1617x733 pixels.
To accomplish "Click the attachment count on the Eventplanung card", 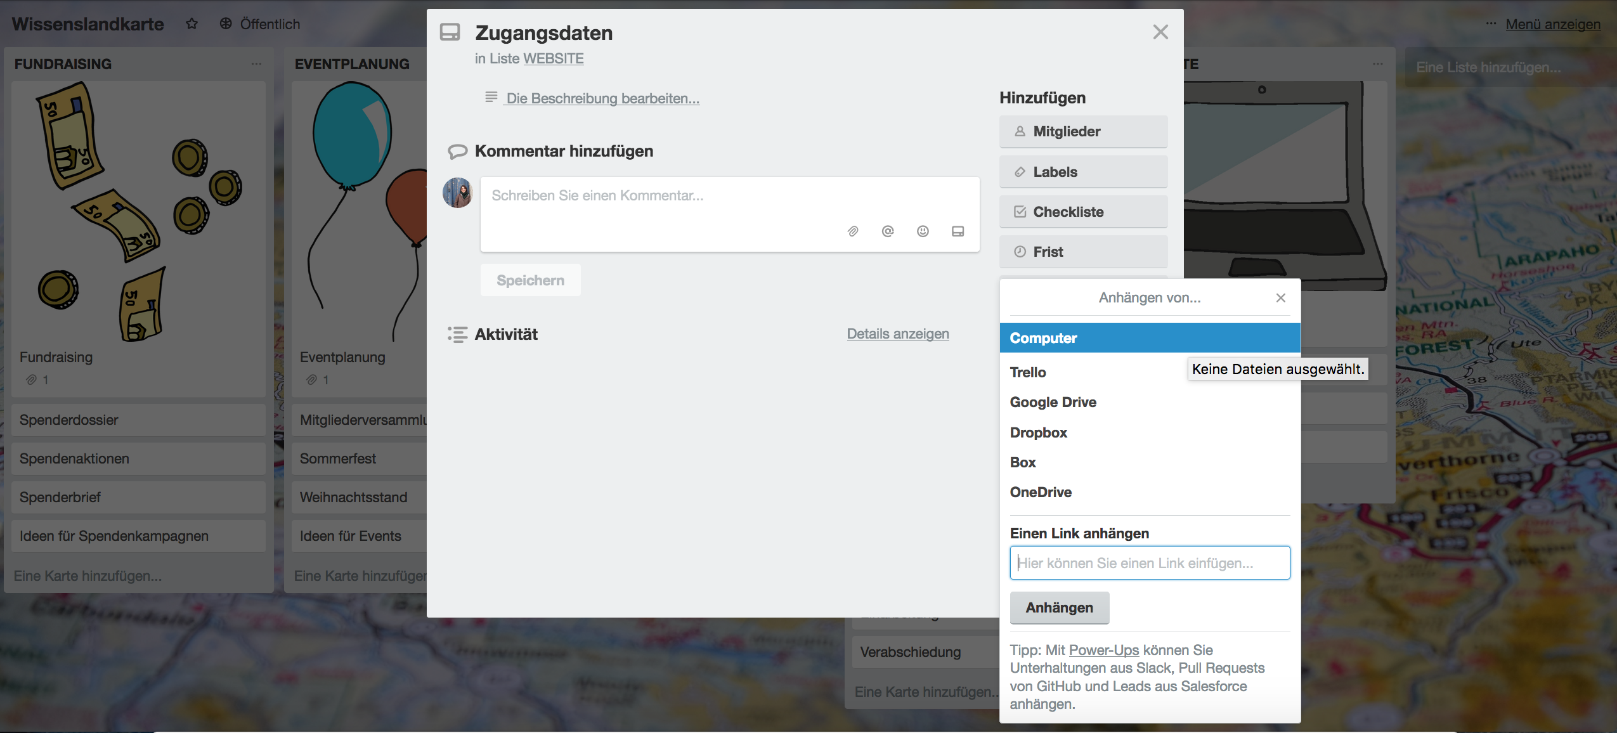I will [x=318, y=380].
